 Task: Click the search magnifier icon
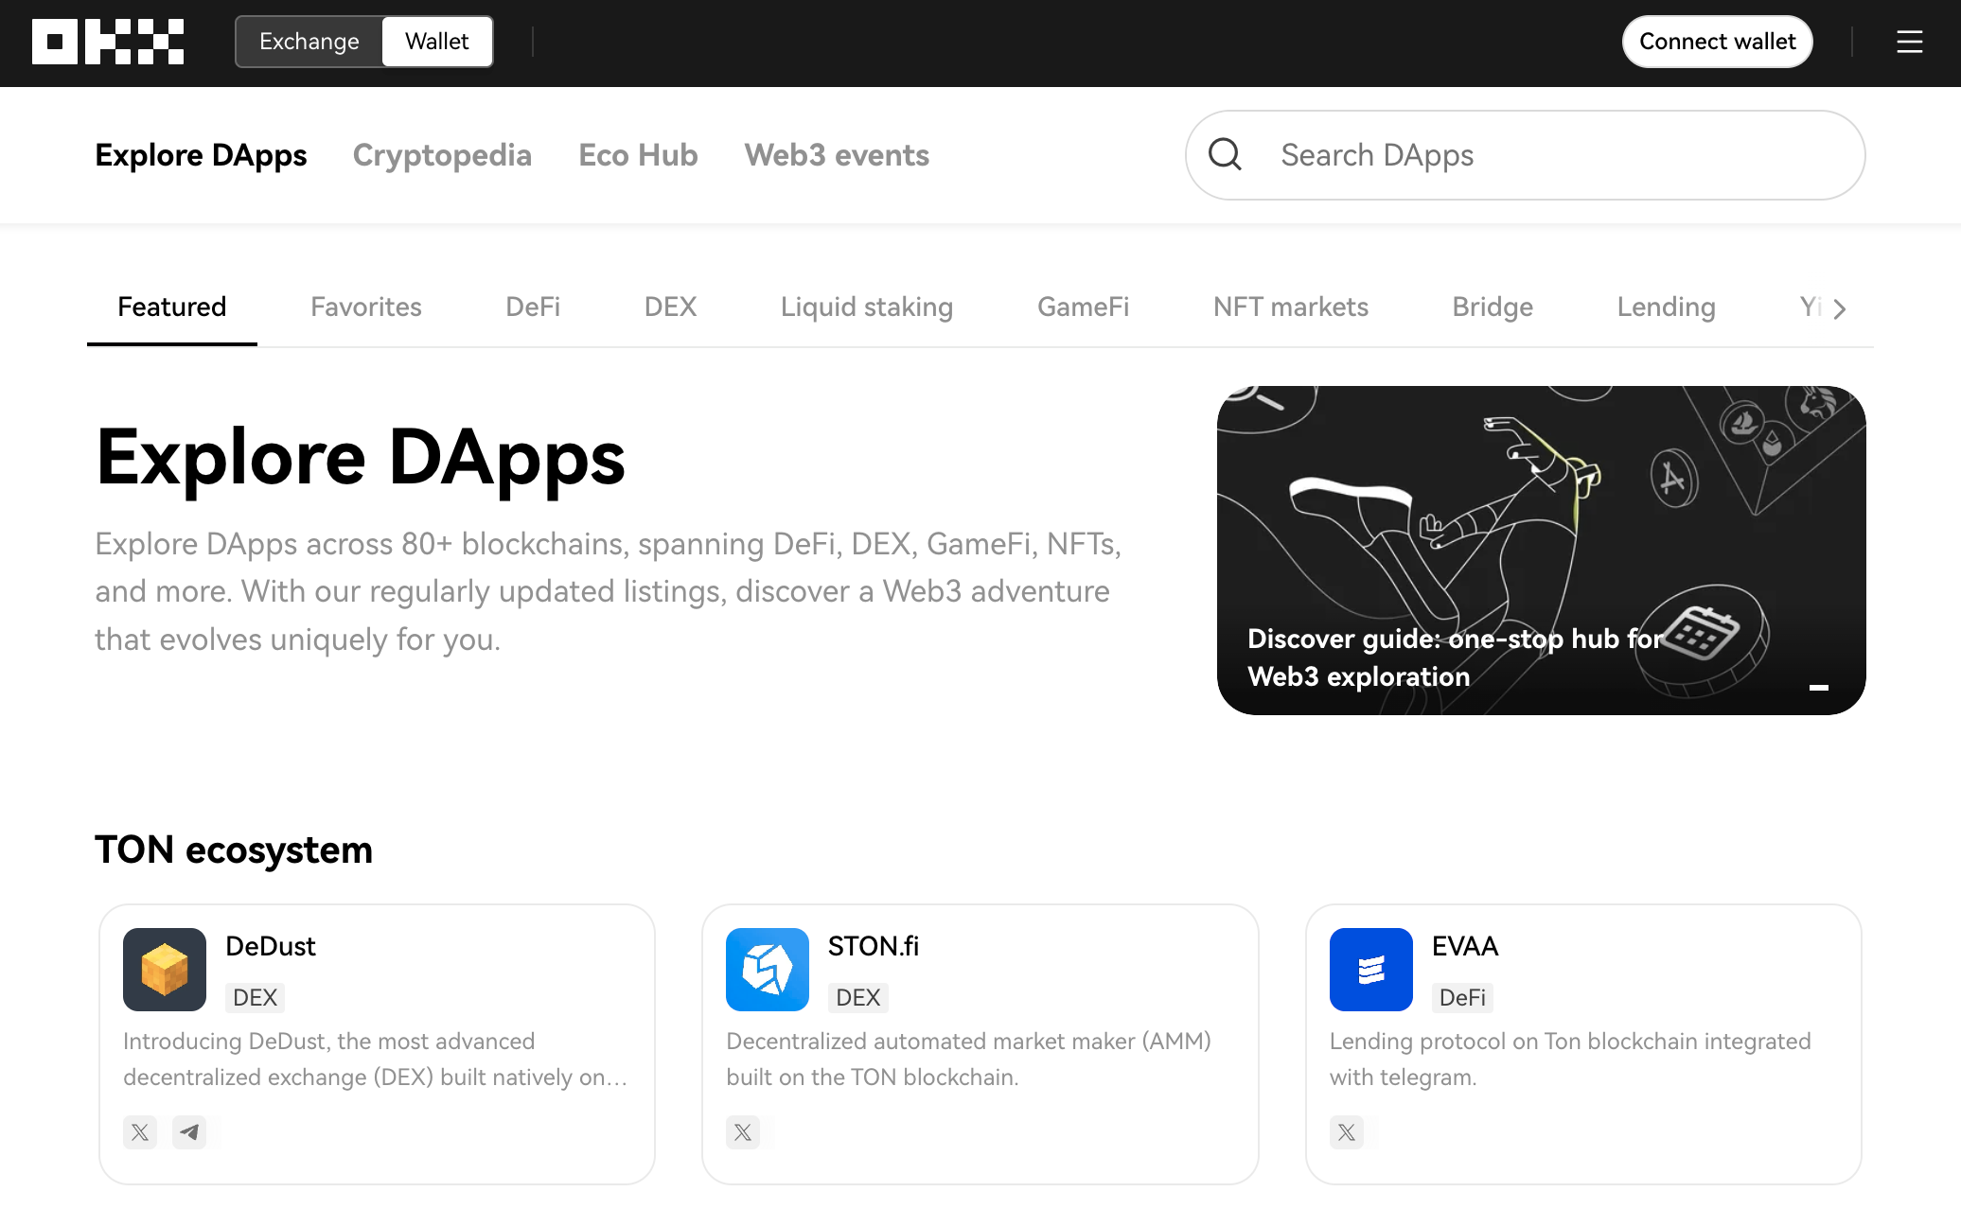(x=1225, y=154)
